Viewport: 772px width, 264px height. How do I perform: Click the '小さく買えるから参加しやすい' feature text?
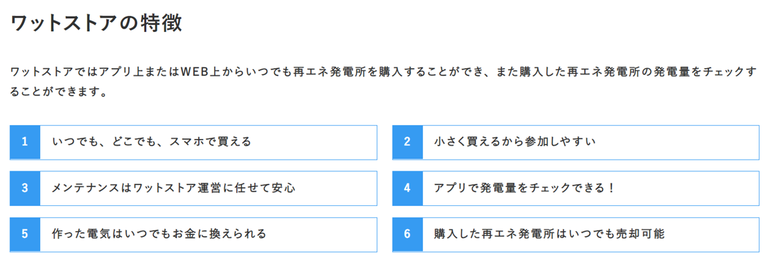(x=515, y=142)
